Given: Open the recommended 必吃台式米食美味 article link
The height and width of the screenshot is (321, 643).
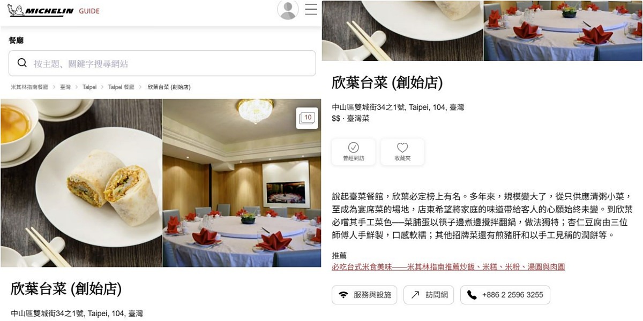Looking at the screenshot, I should [x=448, y=266].
